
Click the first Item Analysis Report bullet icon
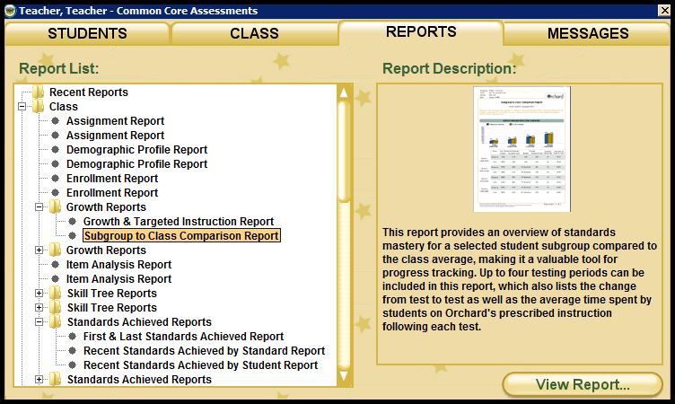pos(55,265)
